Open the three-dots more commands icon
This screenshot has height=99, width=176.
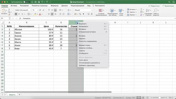(50, 2)
